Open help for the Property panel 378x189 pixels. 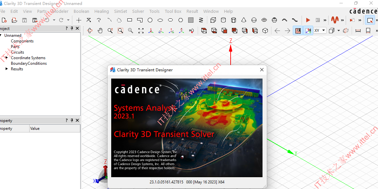pos(66,121)
